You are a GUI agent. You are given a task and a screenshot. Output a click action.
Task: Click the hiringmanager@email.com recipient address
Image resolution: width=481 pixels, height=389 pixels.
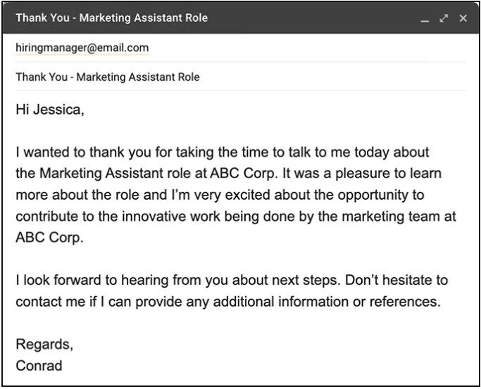[82, 48]
